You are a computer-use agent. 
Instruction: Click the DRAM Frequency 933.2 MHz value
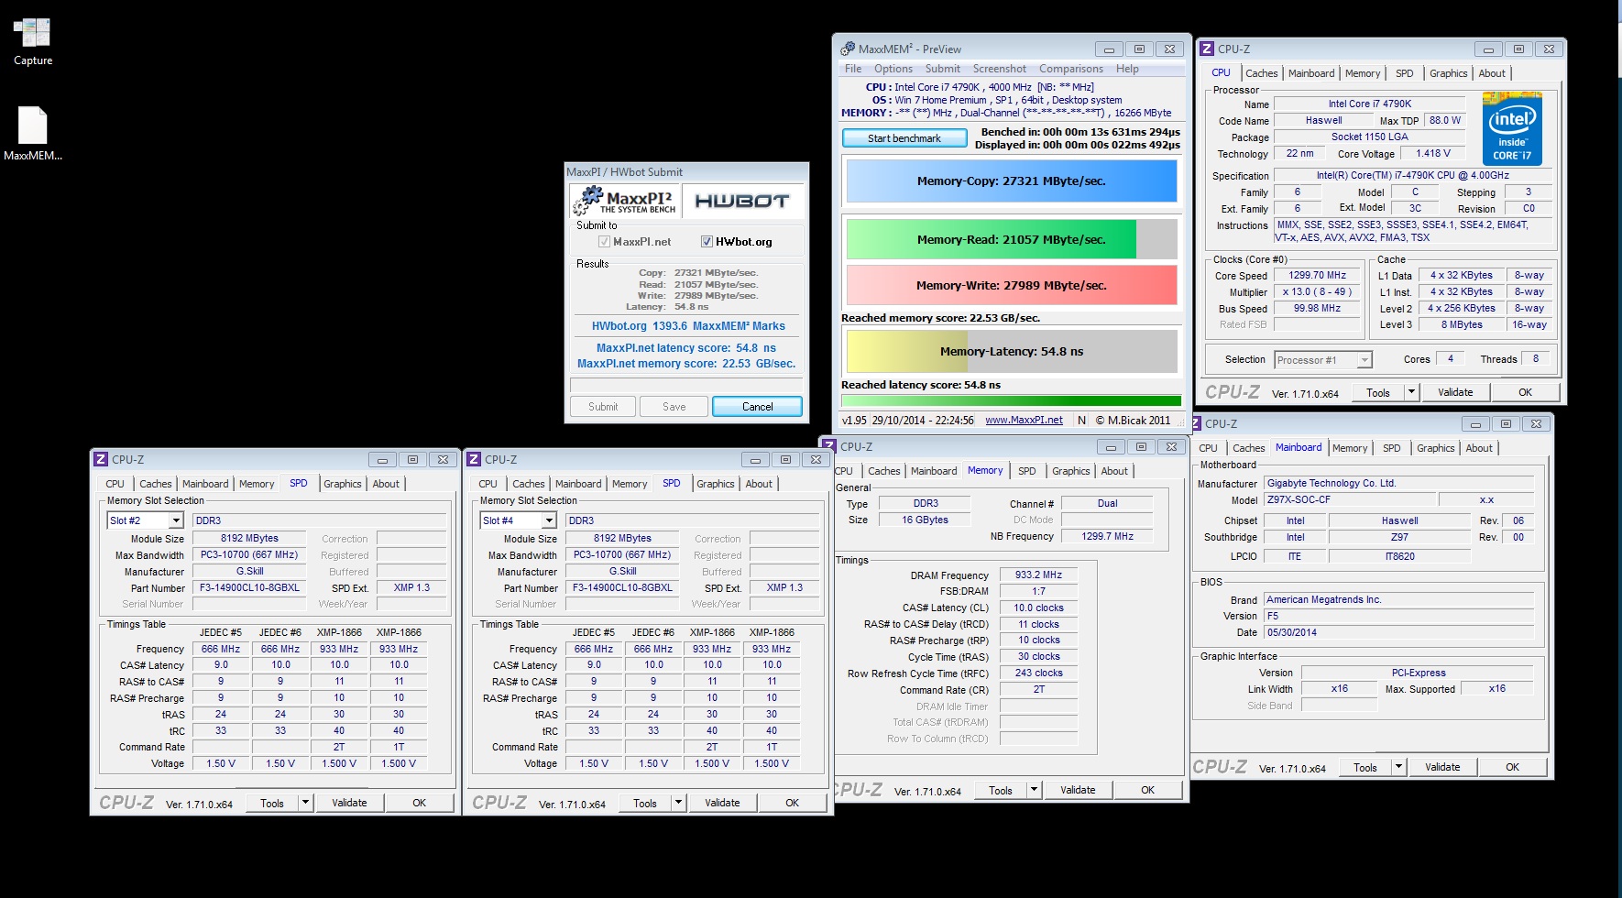1039,575
